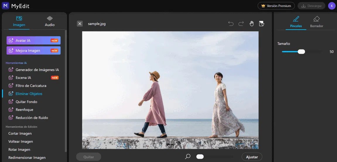Close the sample.jpg image
Image resolution: width=337 pixels, height=162 pixels.
pos(80,24)
